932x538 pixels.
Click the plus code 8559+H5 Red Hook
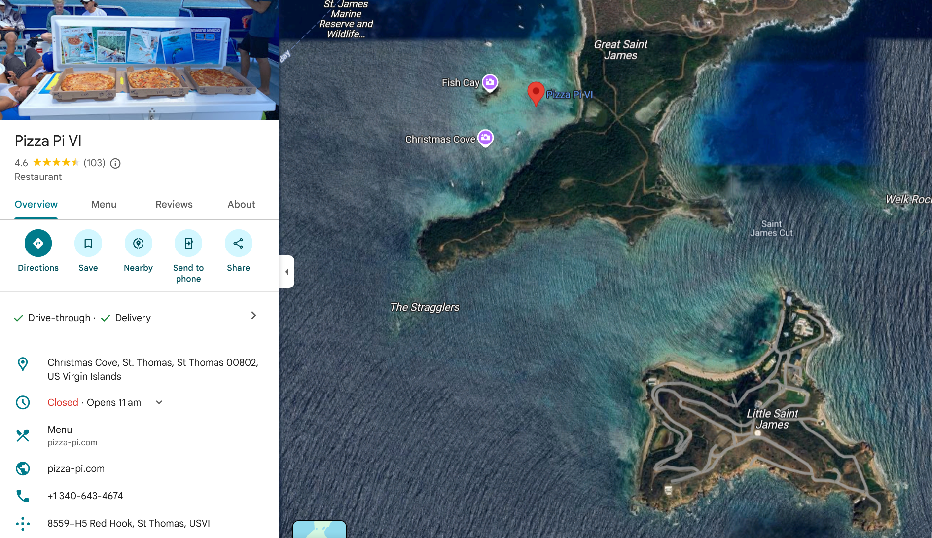point(129,523)
